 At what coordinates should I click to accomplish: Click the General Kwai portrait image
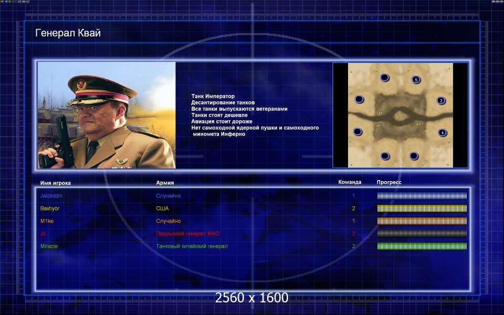pos(107,115)
